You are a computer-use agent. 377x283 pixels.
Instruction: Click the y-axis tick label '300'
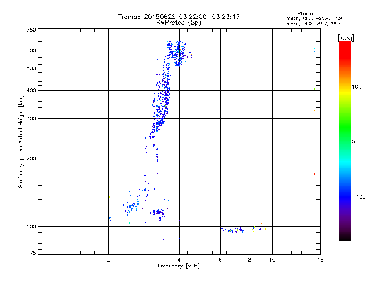(32, 119)
